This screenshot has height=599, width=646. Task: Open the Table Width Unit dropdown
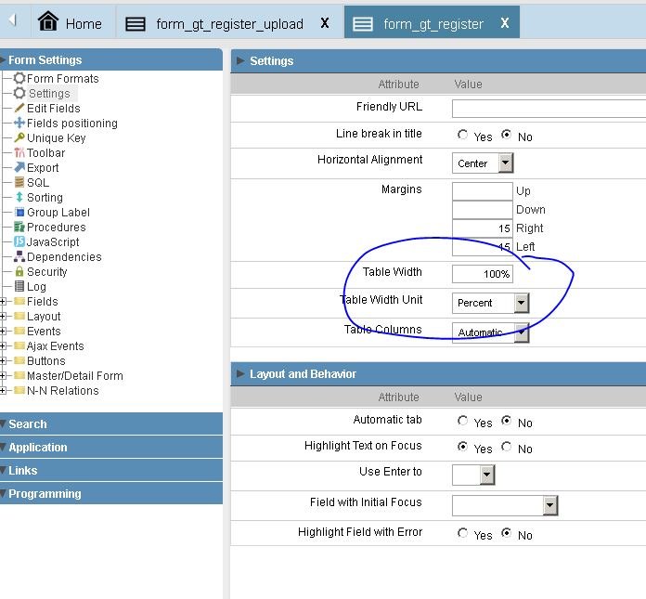[x=490, y=303]
